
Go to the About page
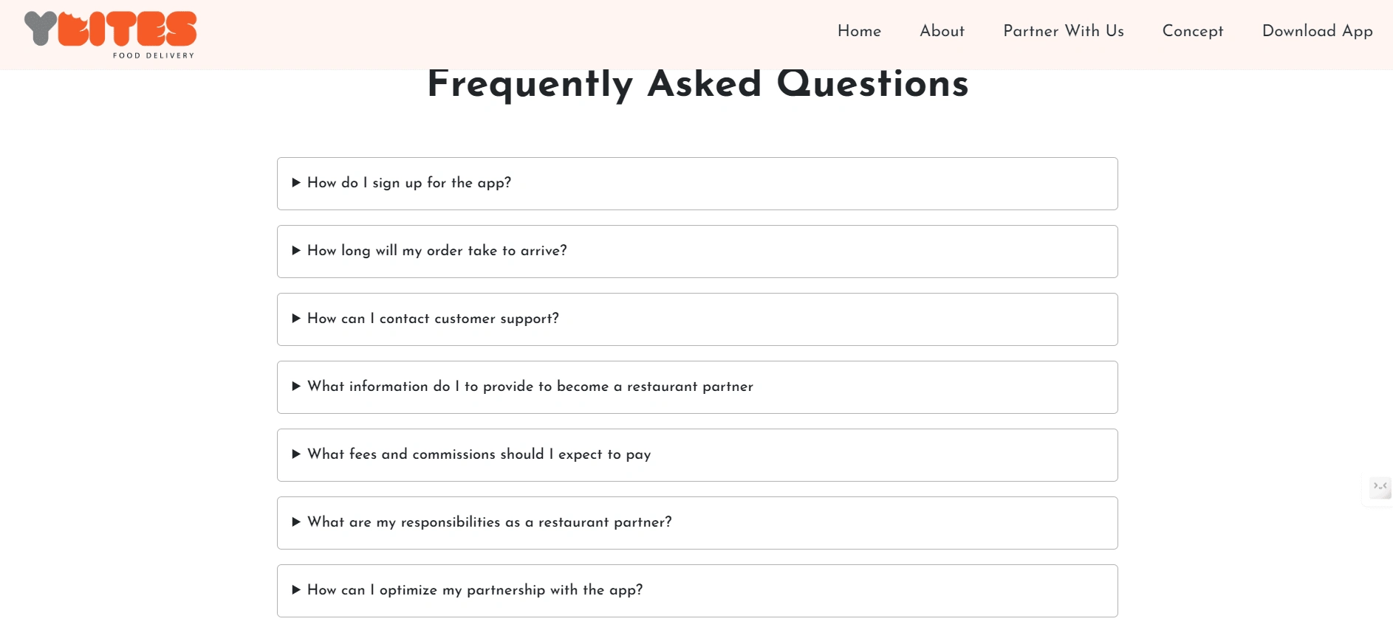click(x=942, y=31)
